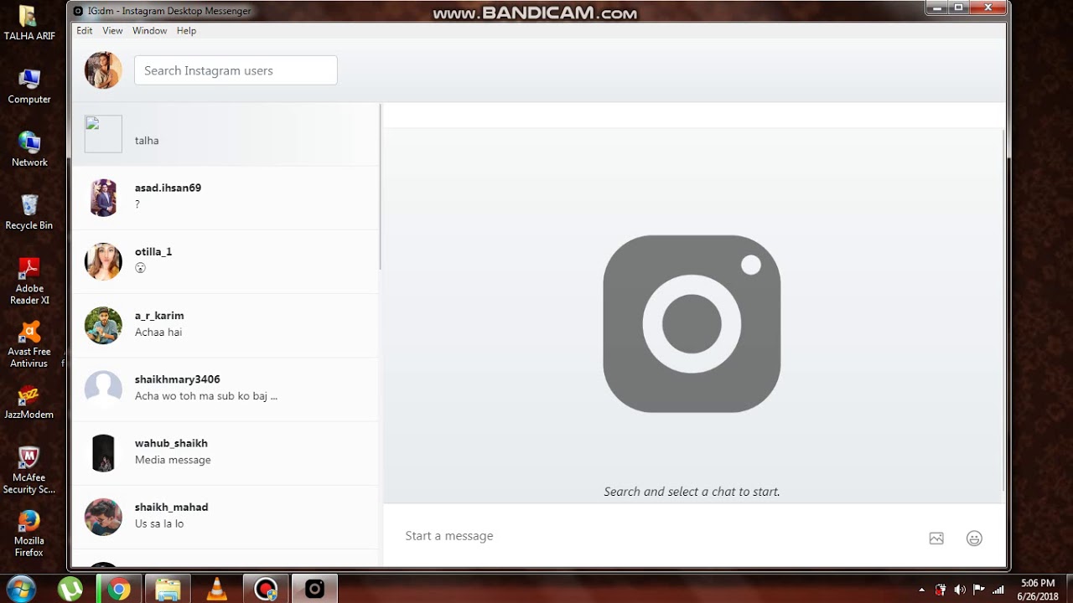This screenshot has height=603, width=1073.
Task: Focus the Search Instagram users field
Action: pyautogui.click(x=236, y=70)
